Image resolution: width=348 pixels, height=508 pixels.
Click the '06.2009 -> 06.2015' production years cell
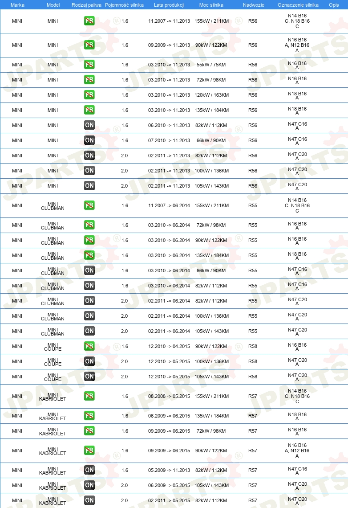click(169, 416)
